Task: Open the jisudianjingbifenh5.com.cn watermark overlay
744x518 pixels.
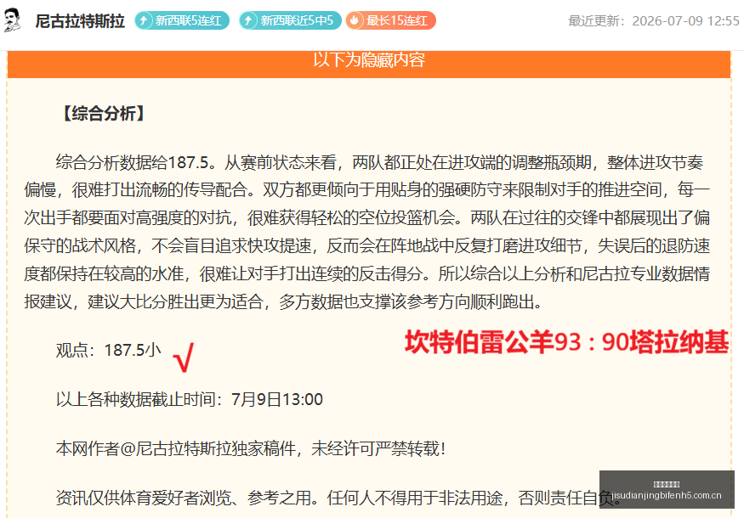Action: [x=667, y=490]
